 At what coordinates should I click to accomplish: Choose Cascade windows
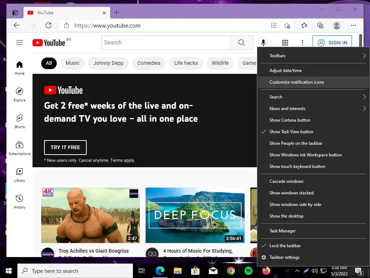coord(313,181)
